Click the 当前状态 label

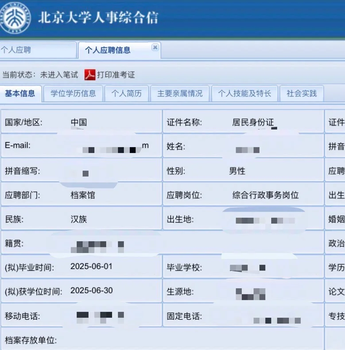pos(19,75)
